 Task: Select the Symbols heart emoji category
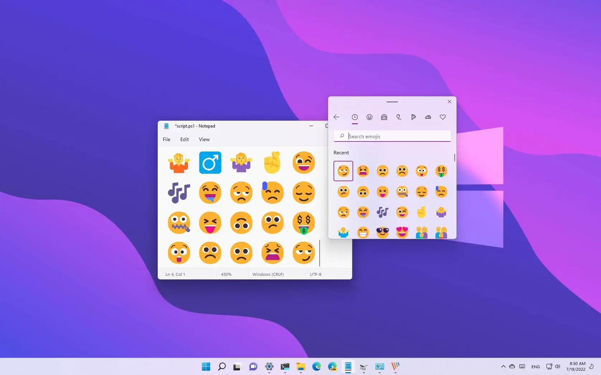443,117
